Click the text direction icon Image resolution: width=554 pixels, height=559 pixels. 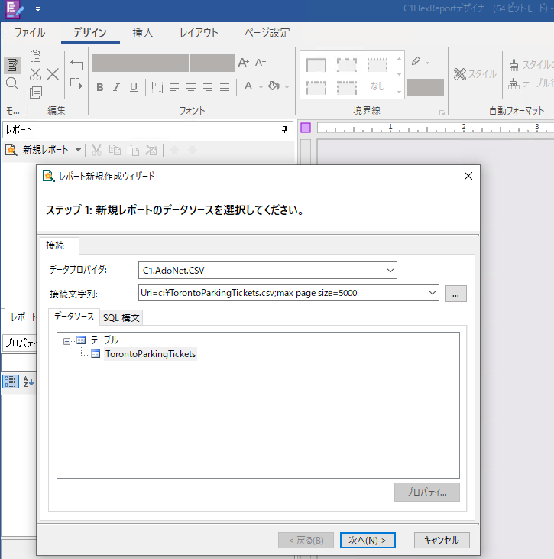(x=157, y=87)
